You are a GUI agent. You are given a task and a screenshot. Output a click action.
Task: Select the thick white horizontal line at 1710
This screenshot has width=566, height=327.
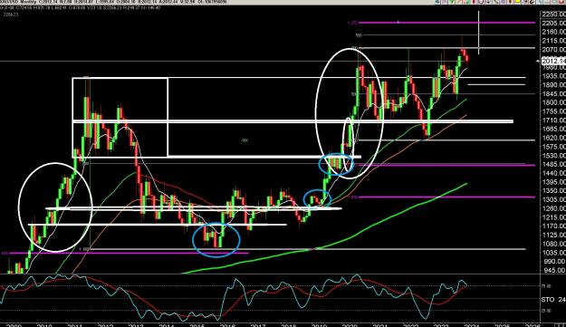tap(293, 121)
